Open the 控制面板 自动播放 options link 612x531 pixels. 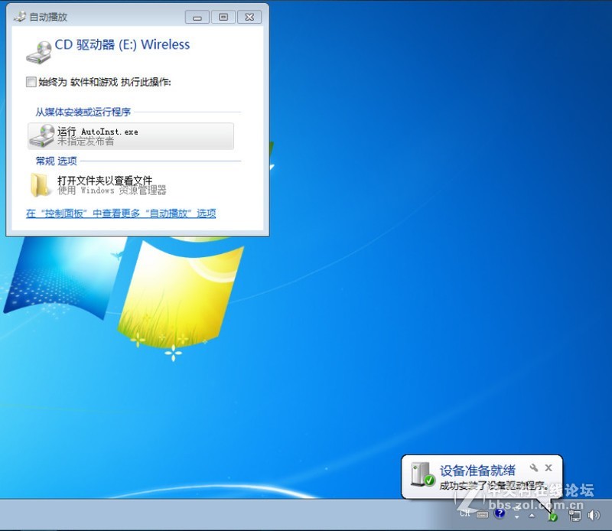click(x=121, y=213)
